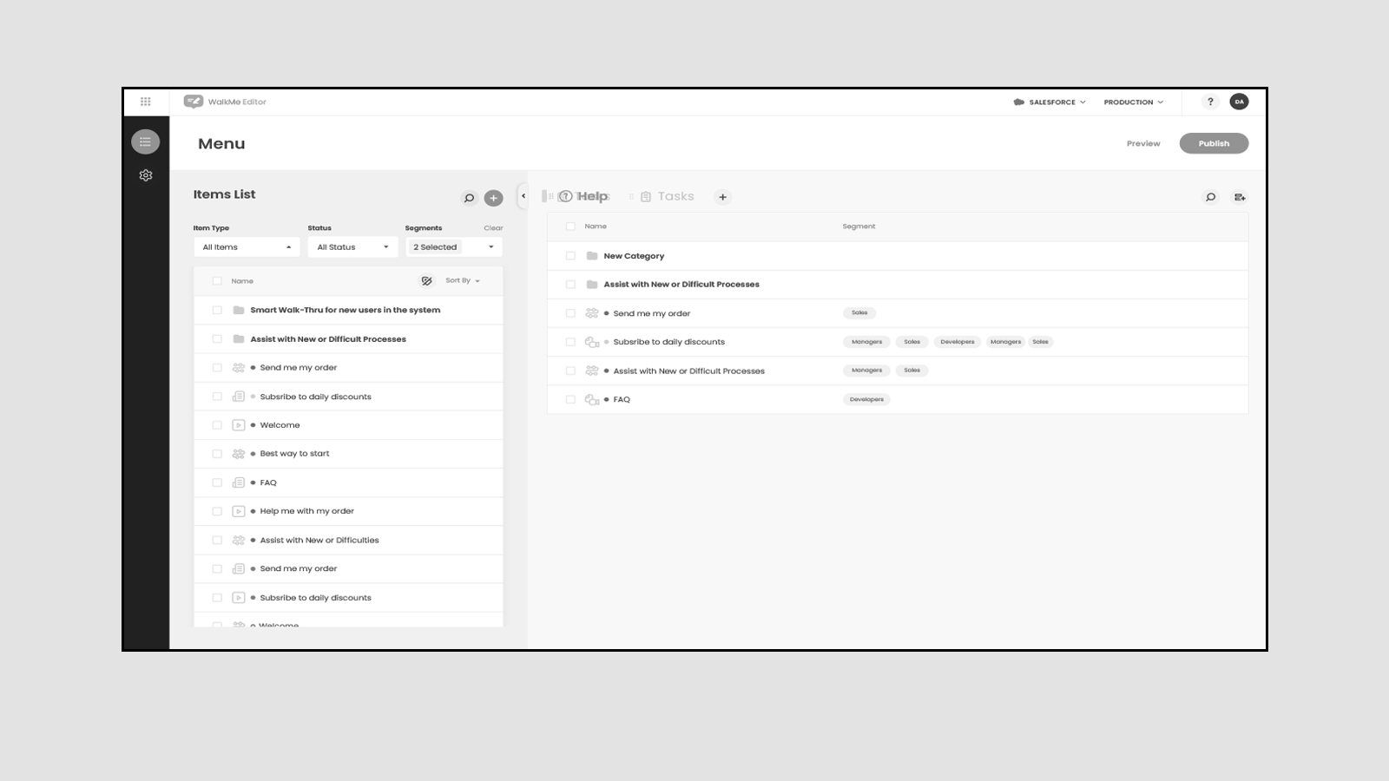The height and width of the screenshot is (781, 1389).
Task: Add new item to Items List
Action: tap(493, 198)
